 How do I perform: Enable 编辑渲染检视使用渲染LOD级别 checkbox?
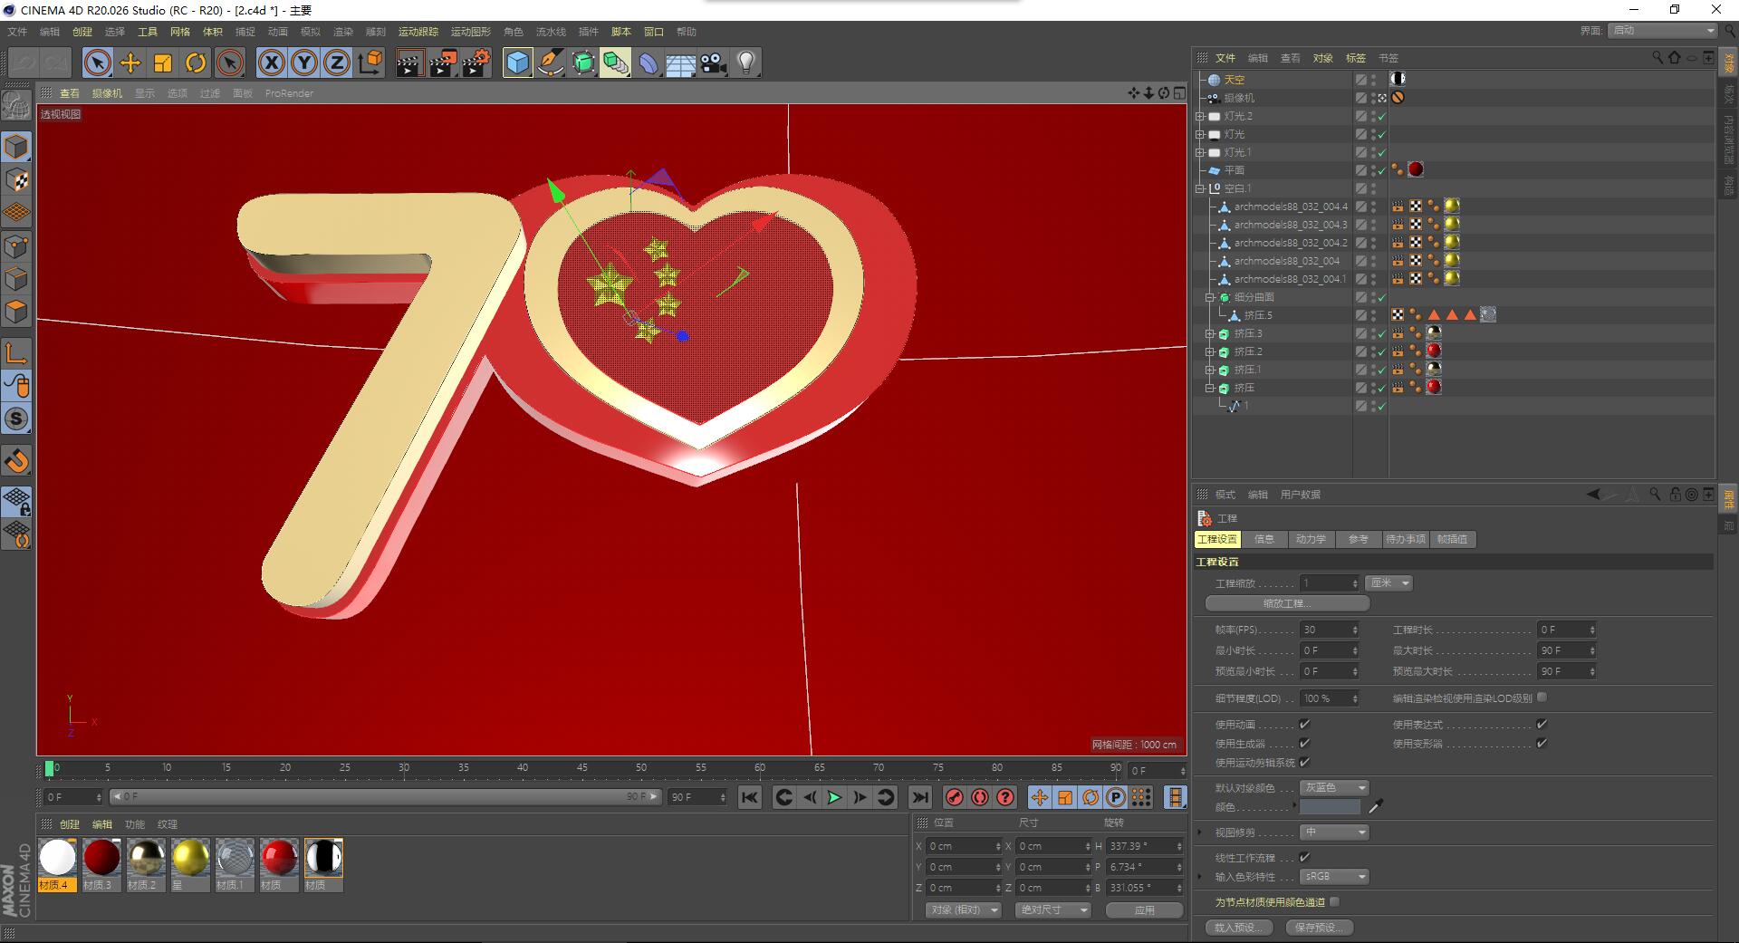(x=1542, y=698)
